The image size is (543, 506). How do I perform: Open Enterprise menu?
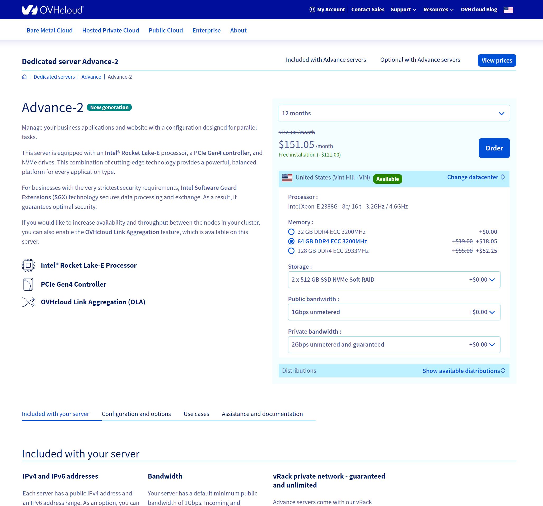click(207, 30)
